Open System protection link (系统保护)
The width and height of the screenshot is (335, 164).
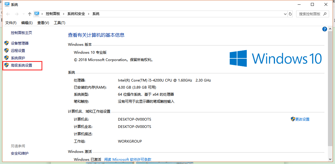(18, 58)
